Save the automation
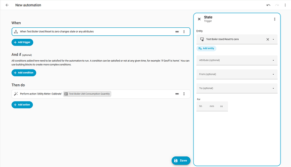 (181, 161)
